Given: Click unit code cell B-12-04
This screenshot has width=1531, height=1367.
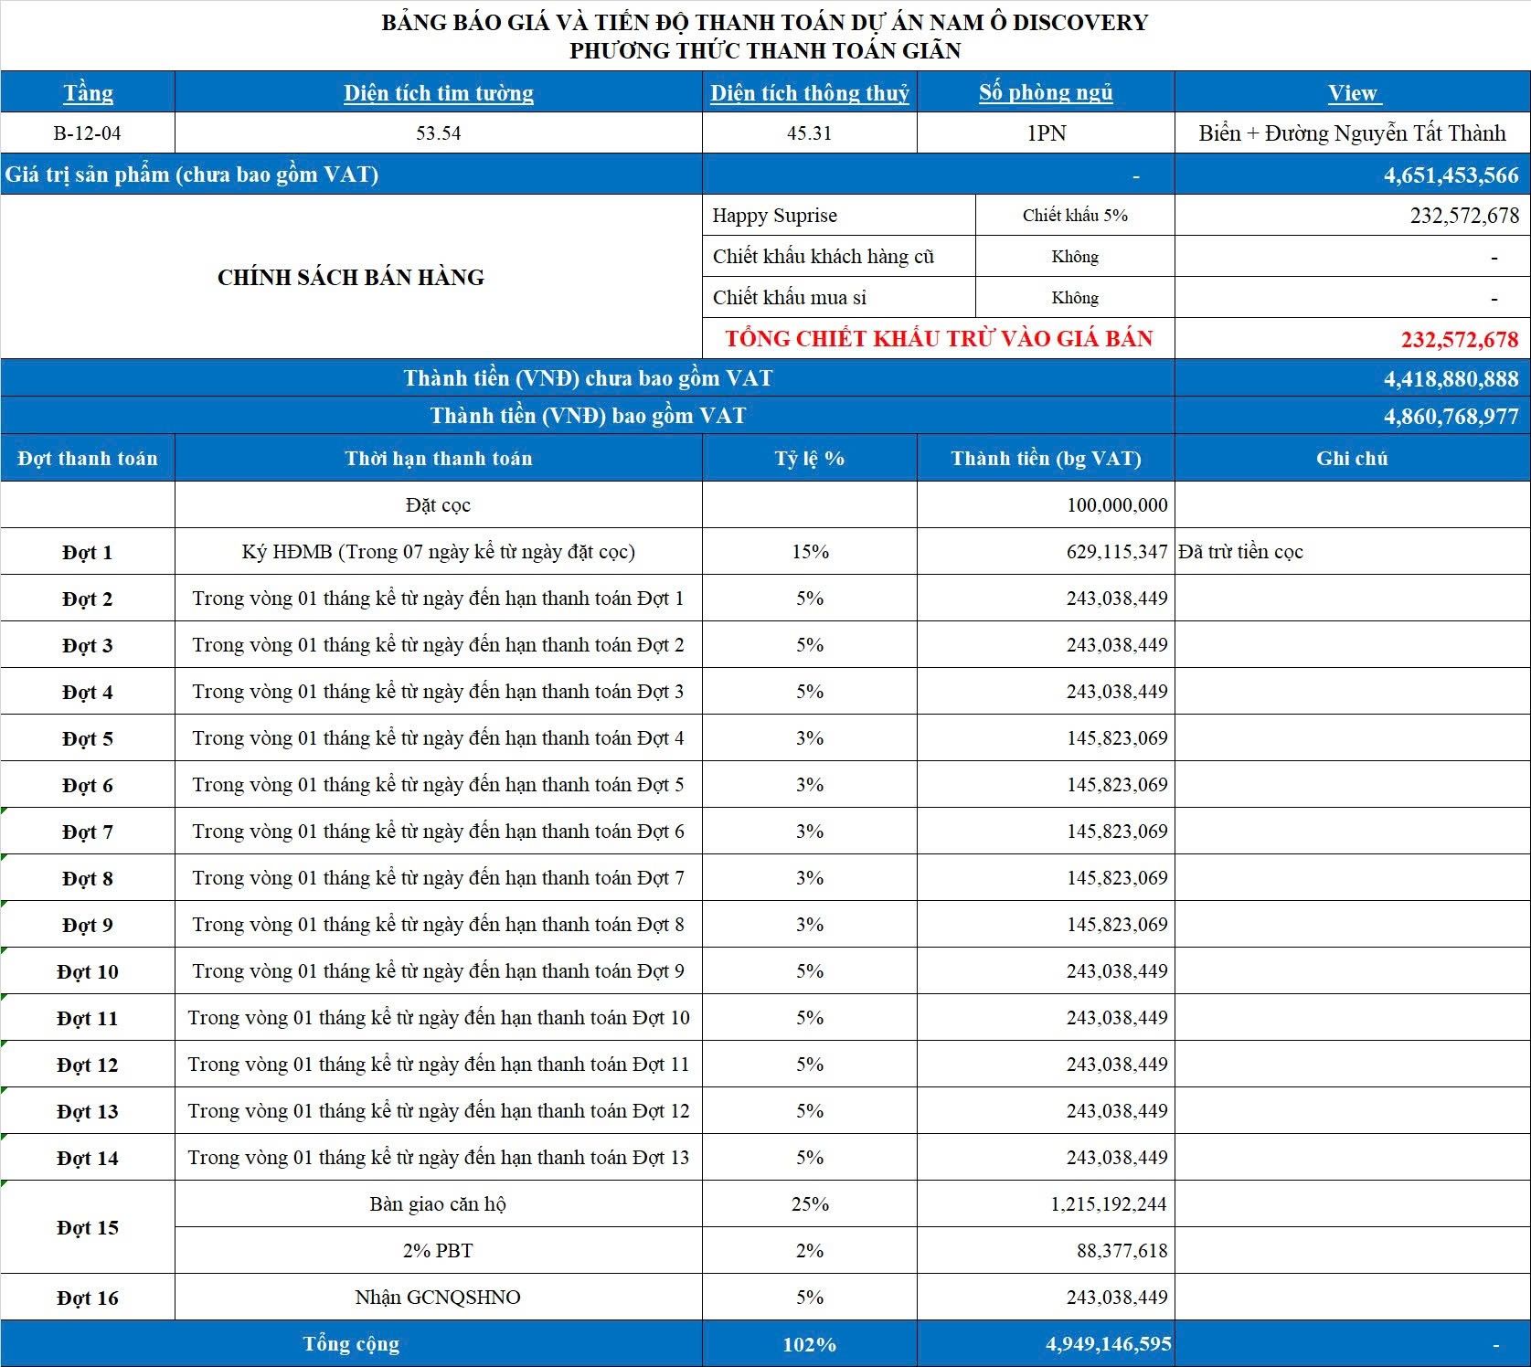Looking at the screenshot, I should [88, 133].
